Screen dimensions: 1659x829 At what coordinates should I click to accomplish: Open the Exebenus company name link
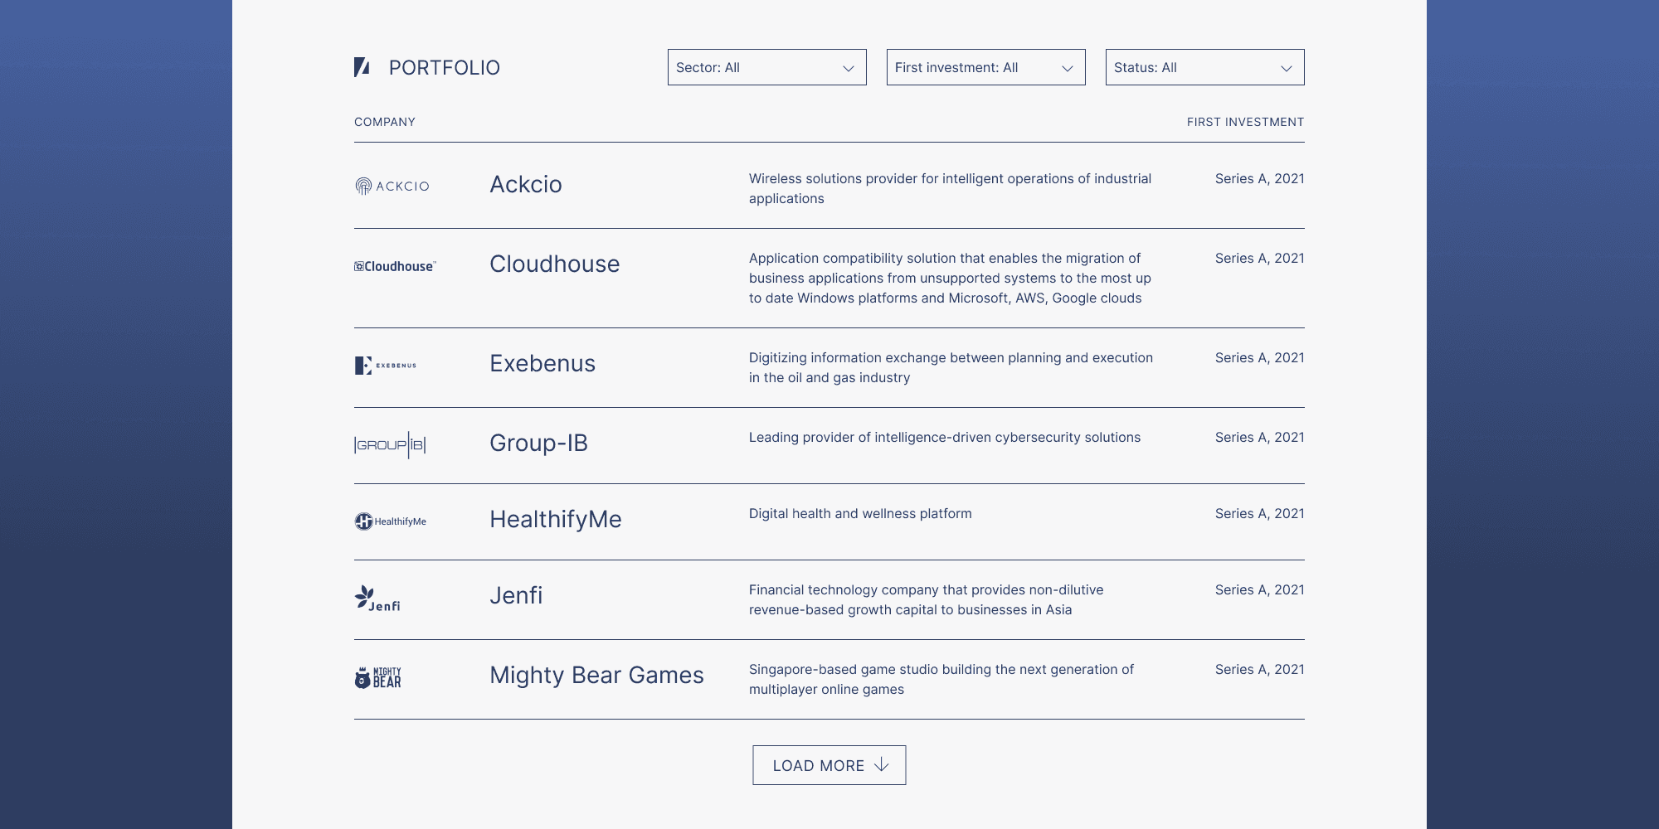[542, 363]
